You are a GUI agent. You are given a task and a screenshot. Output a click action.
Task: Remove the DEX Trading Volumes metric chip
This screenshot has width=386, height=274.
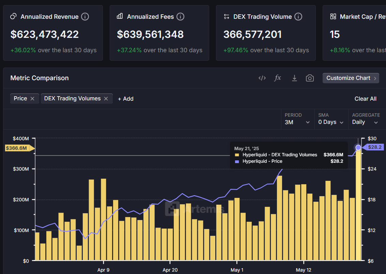106,99
